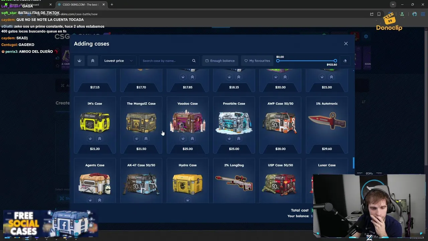Click the browser bookmark icon
This screenshot has height=241, width=428.
click(379, 14)
